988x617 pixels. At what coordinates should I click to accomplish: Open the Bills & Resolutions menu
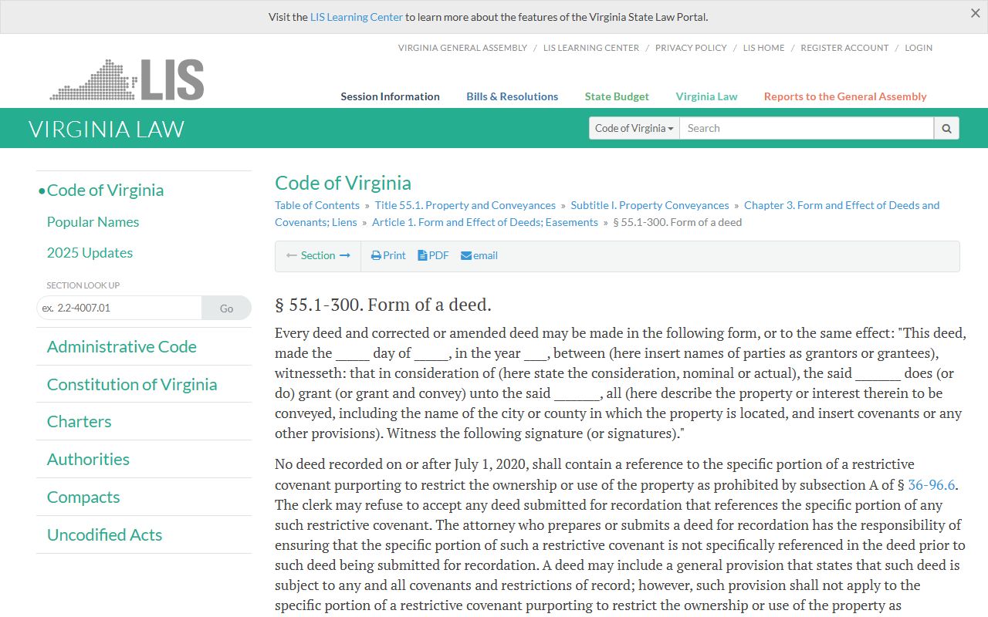point(512,96)
